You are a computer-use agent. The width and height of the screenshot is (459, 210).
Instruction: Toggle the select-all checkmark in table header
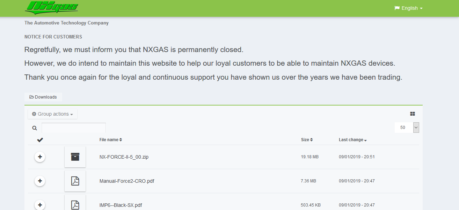pos(40,140)
